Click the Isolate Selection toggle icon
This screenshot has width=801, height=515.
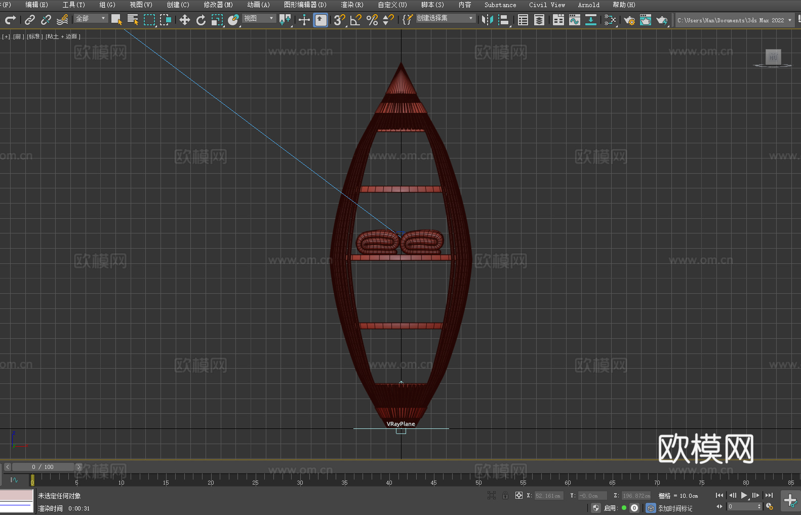click(x=492, y=495)
